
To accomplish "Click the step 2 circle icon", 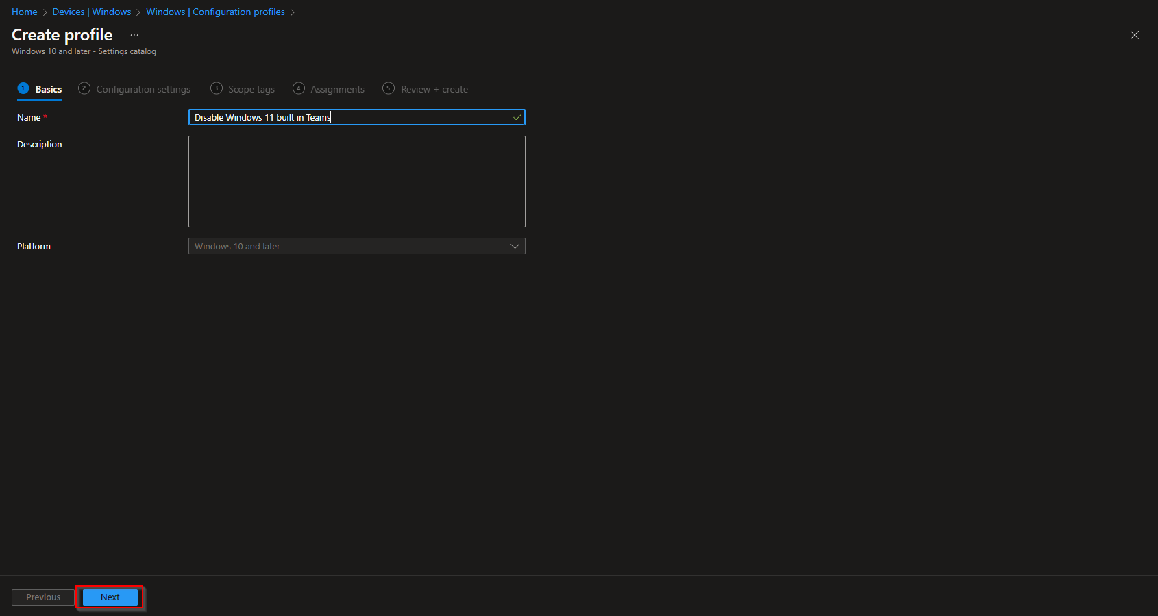I will [x=84, y=88].
